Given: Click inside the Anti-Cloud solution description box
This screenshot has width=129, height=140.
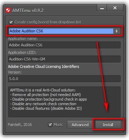Looking at the screenshot, I should point(64,102).
